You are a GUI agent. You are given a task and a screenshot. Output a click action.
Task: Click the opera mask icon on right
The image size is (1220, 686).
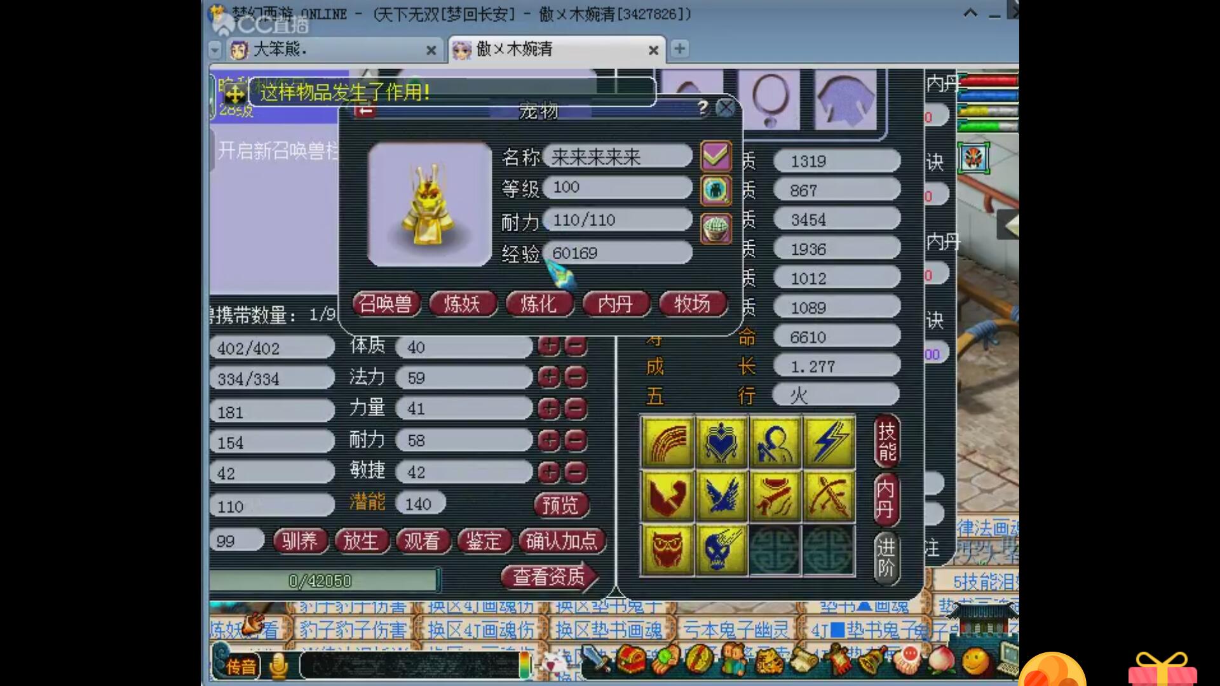tap(973, 158)
